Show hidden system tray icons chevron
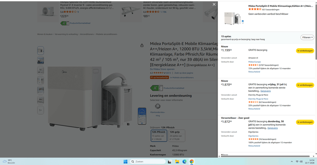The image size is (317, 165). (x=292, y=161)
